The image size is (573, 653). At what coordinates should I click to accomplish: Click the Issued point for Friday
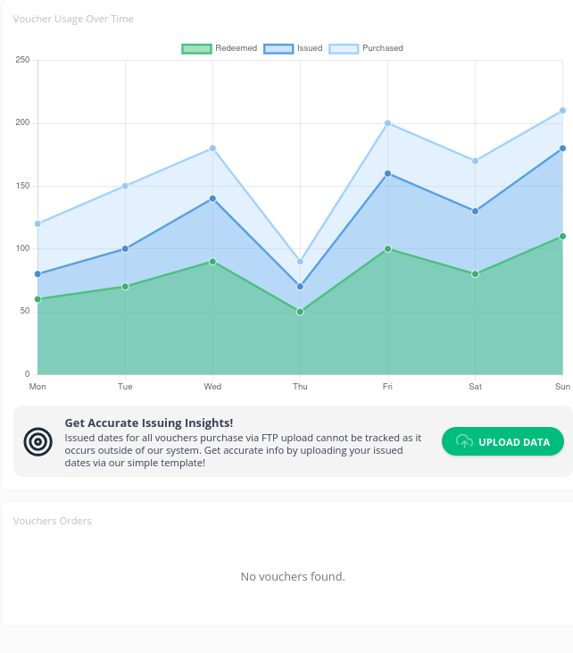pos(387,173)
